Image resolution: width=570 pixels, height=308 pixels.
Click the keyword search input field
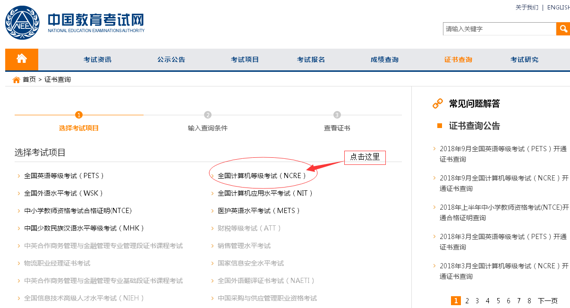[499, 29]
